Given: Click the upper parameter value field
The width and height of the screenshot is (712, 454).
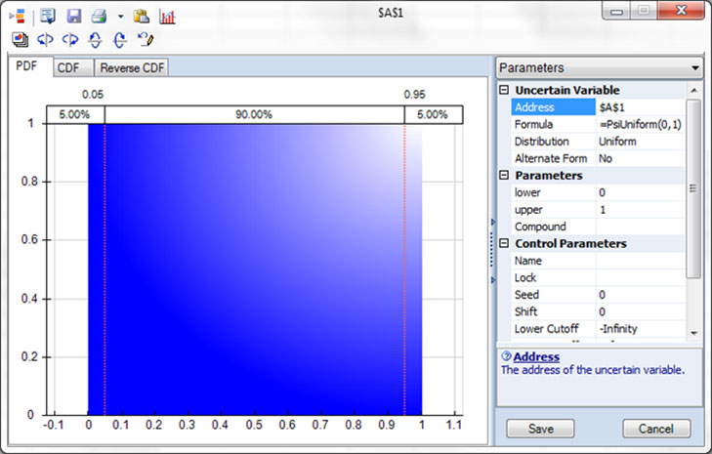Looking at the screenshot, I should [x=640, y=210].
